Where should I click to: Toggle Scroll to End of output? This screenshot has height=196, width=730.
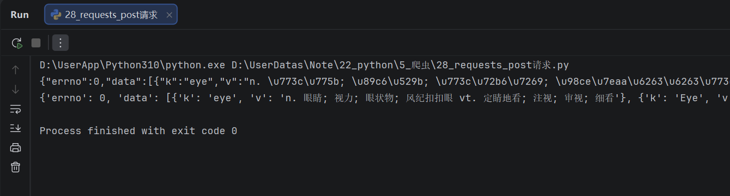pyautogui.click(x=15, y=128)
